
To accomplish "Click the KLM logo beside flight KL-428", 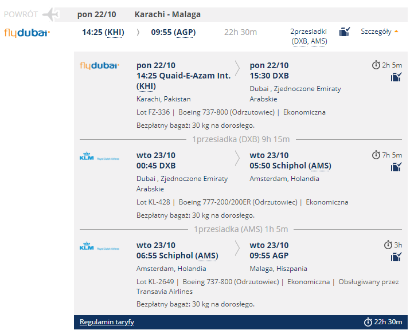I will tap(100, 156).
